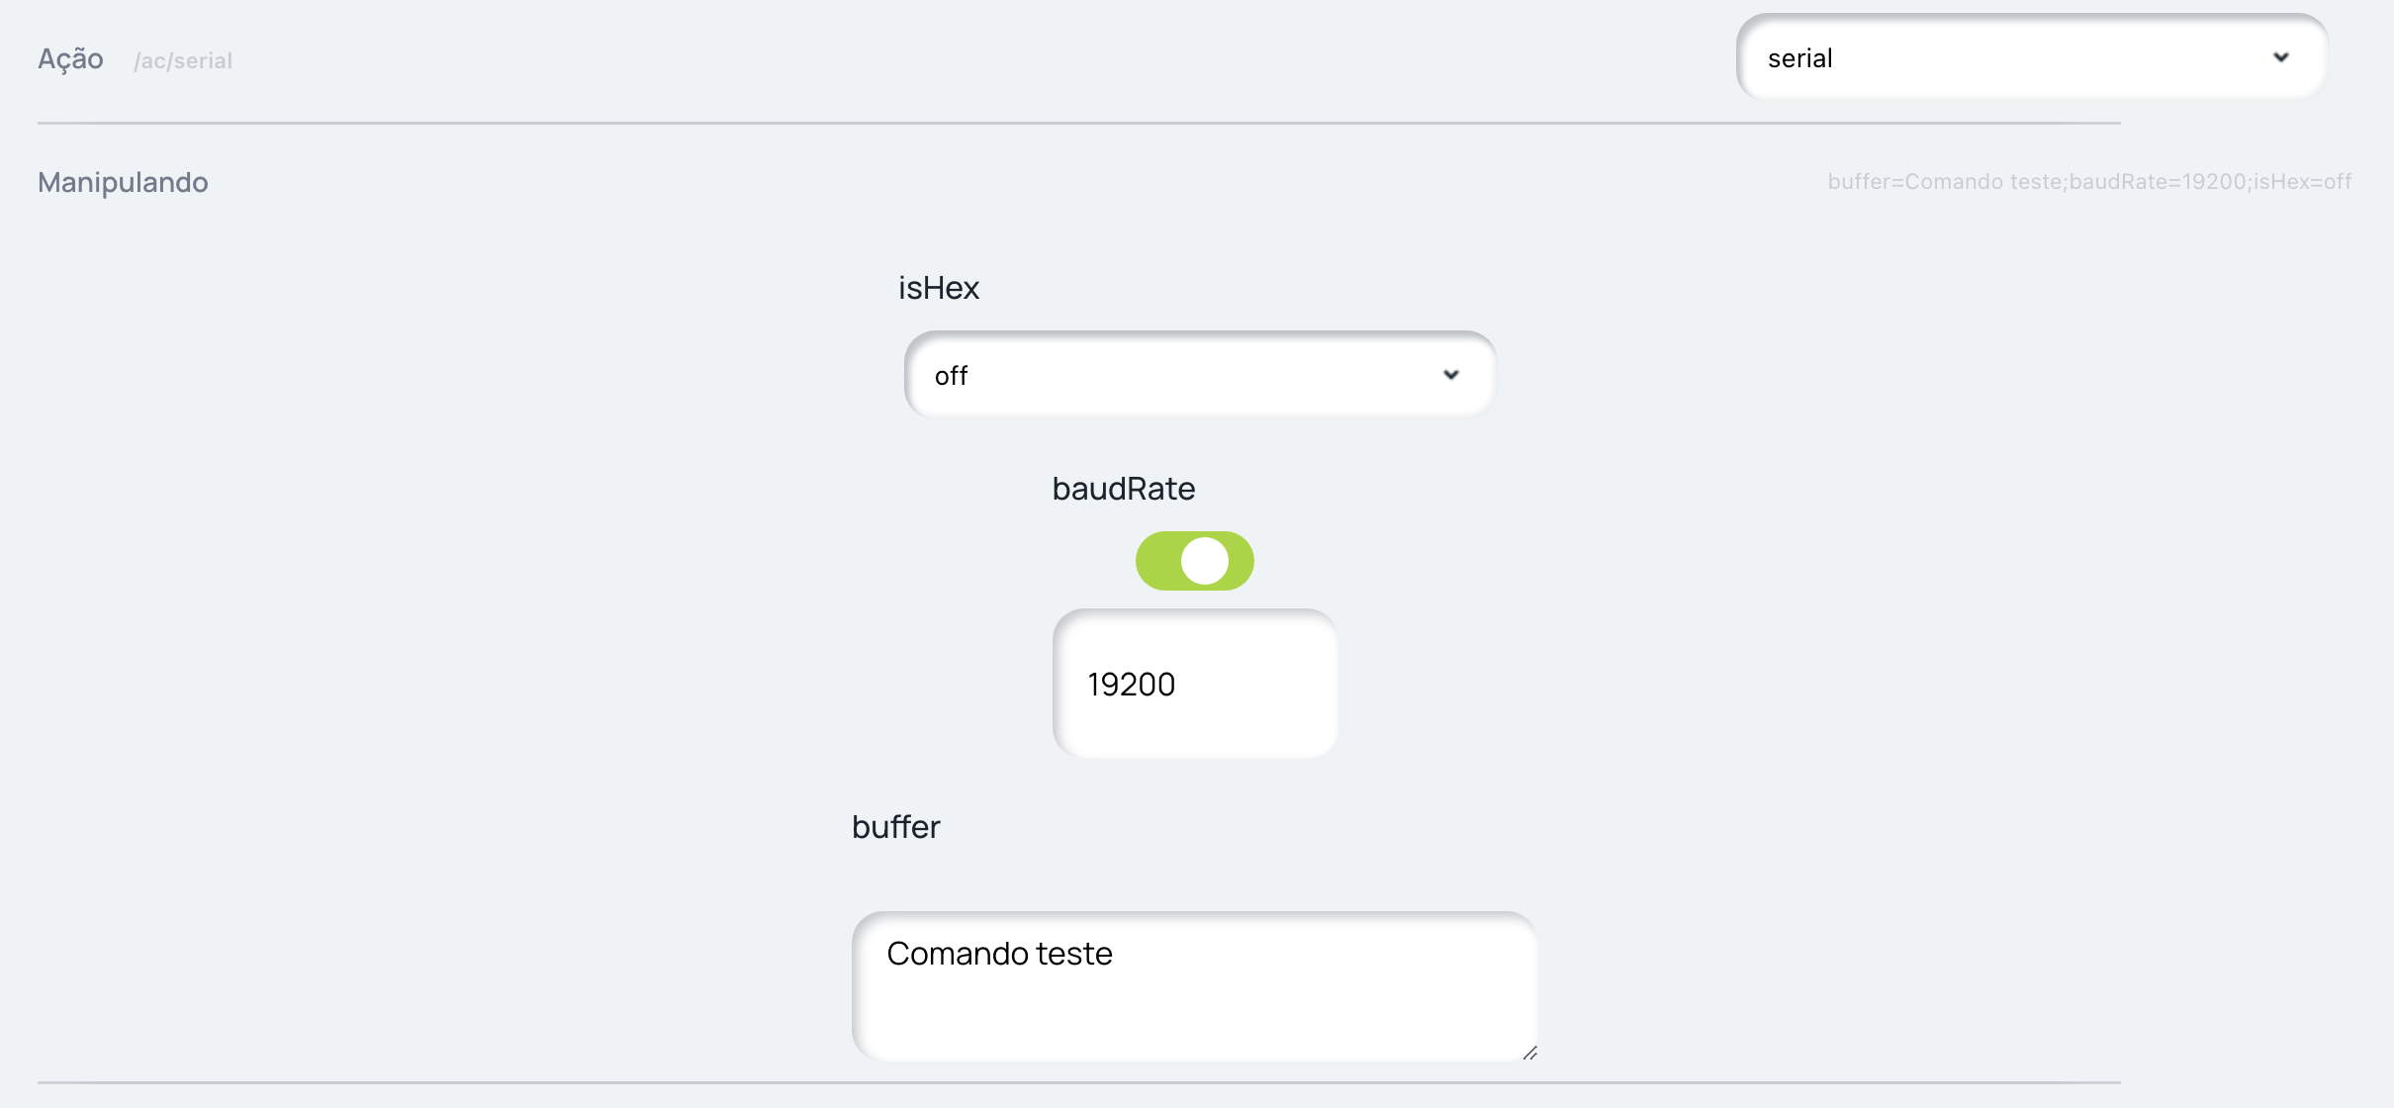Toggle the baudRate switch off
This screenshot has height=1108, width=2394.
click(1194, 561)
